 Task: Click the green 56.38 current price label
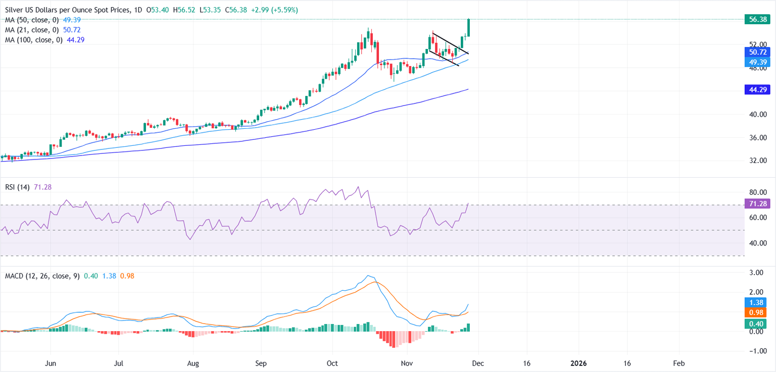759,19
